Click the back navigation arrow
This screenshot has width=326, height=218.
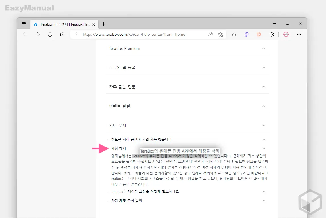pos(25,34)
